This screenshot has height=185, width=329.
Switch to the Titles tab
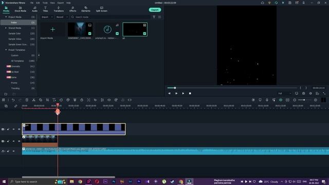pyautogui.click(x=45, y=9)
